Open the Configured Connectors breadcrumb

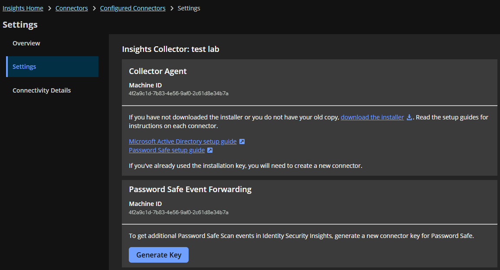coord(133,8)
